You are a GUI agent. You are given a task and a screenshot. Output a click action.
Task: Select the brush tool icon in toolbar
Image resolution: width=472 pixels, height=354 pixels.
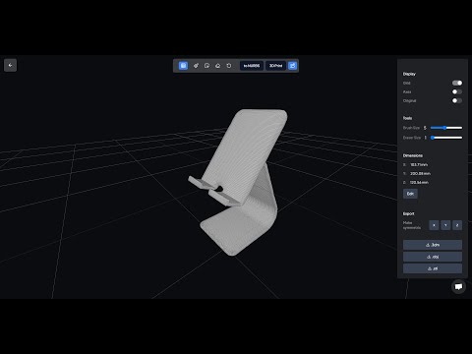point(196,66)
